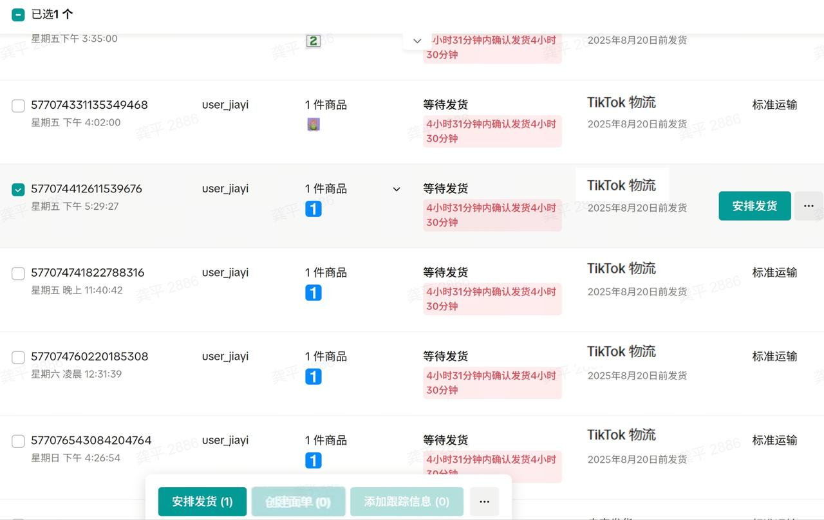Click the 安排发货 button in the selected row
This screenshot has height=520, width=824.
pyautogui.click(x=754, y=206)
